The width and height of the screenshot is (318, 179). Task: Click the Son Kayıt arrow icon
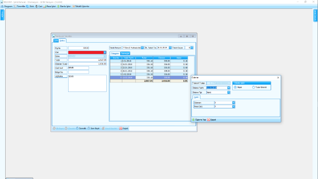[89, 128]
